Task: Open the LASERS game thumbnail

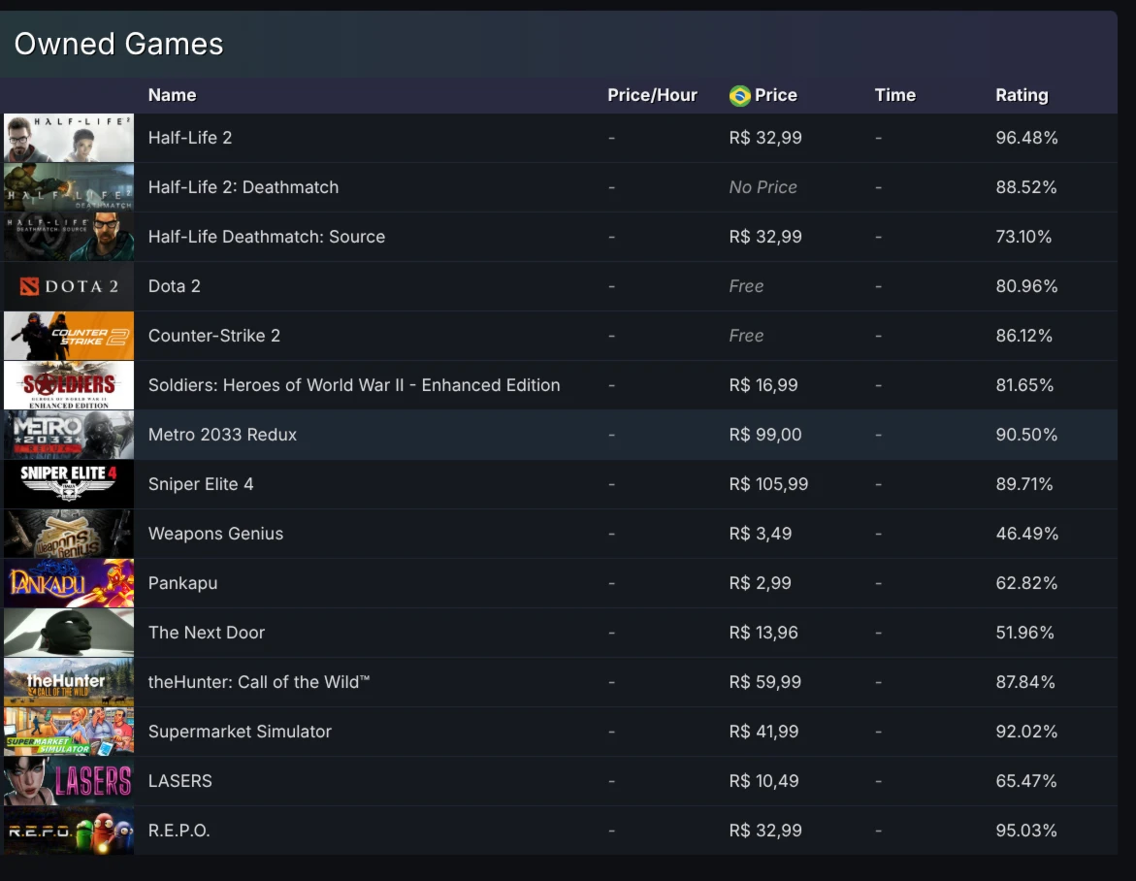Action: coord(69,781)
